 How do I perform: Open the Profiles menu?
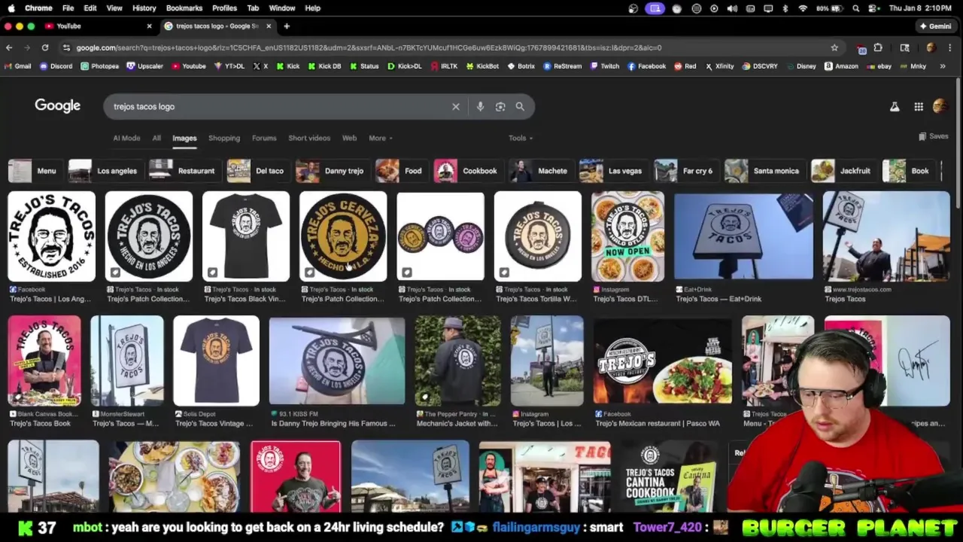(x=224, y=8)
